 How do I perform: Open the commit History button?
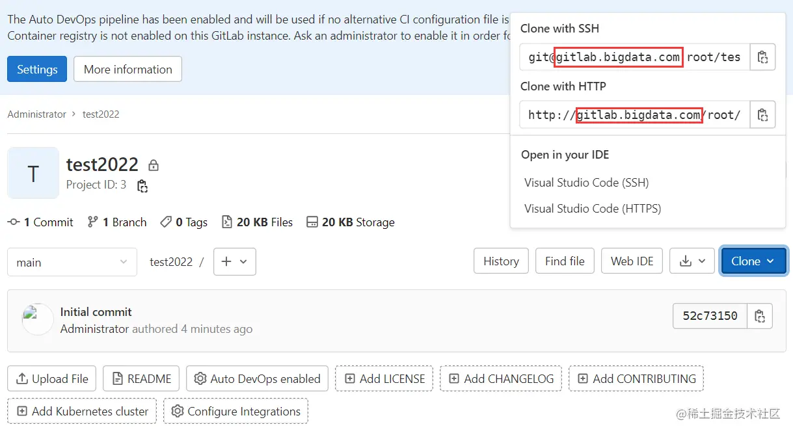click(501, 261)
